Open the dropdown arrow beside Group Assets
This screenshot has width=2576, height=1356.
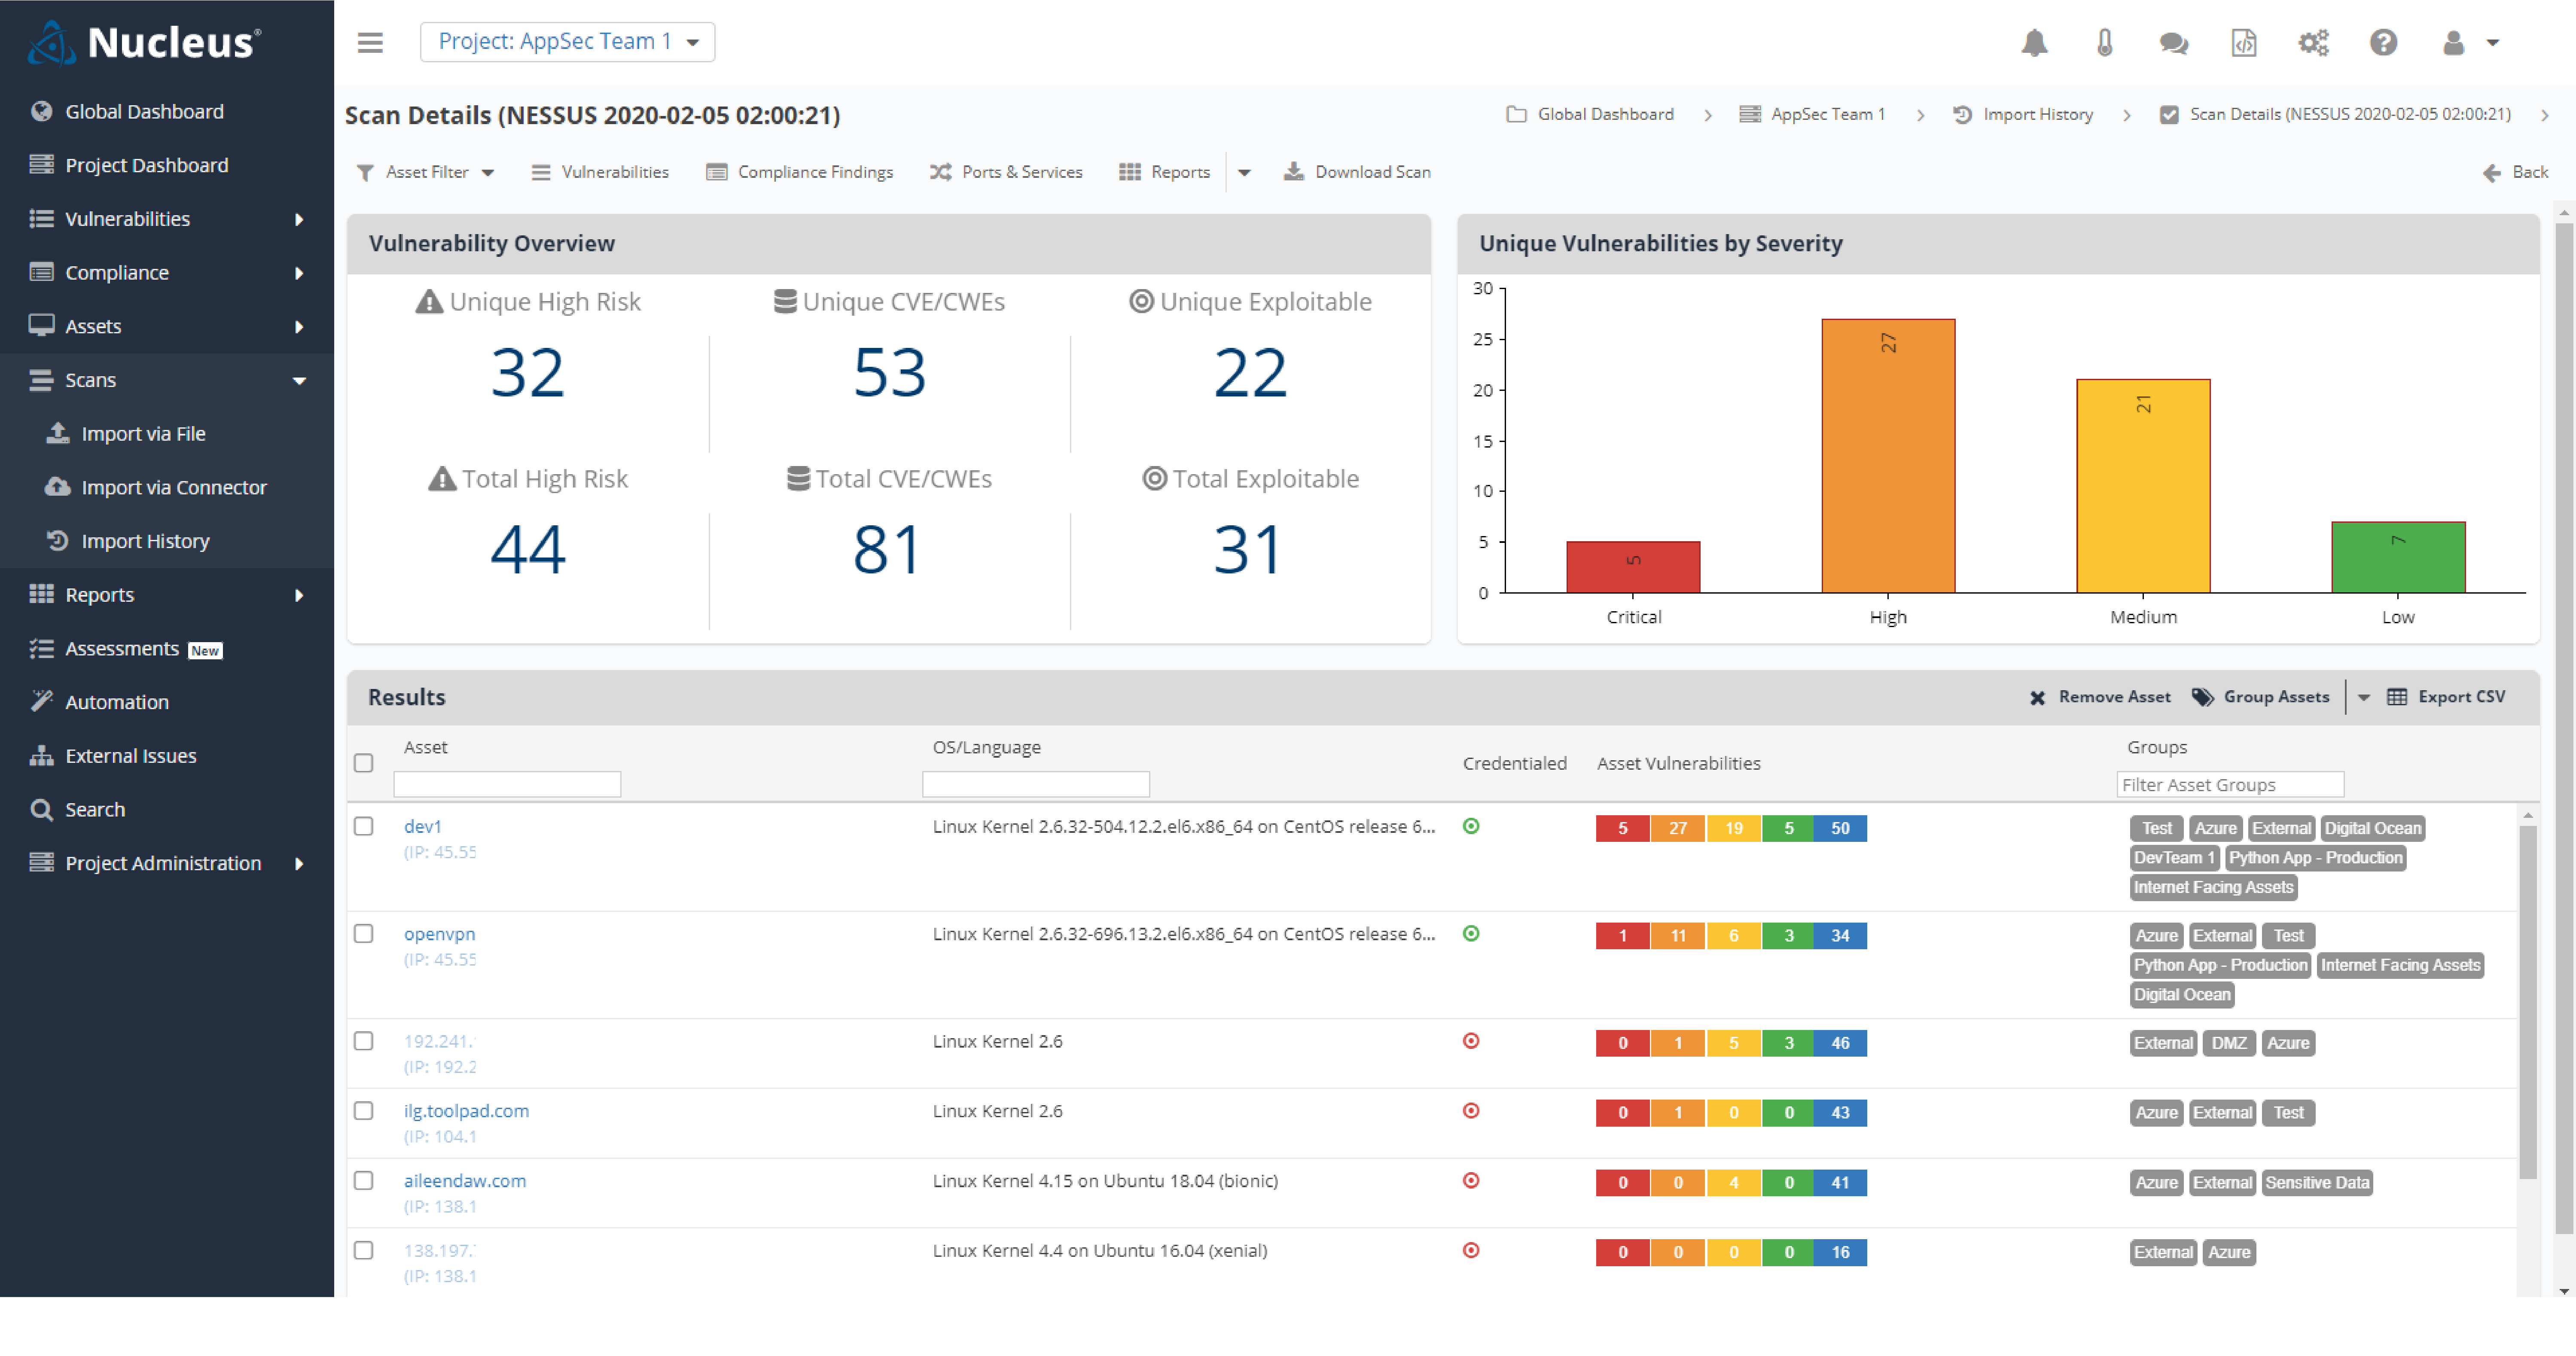[x=2363, y=698]
